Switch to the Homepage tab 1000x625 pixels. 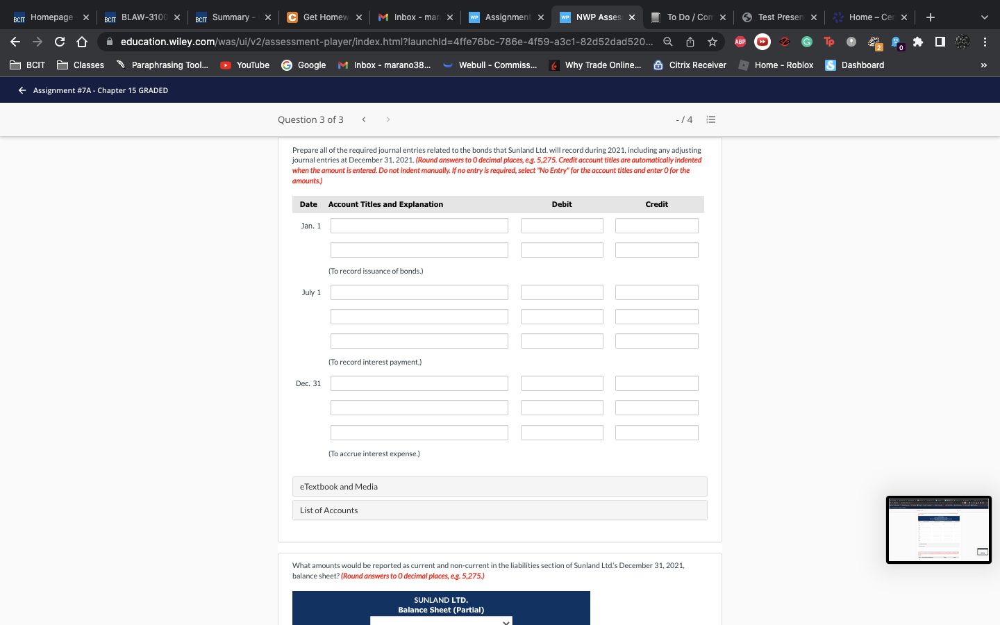click(x=50, y=17)
